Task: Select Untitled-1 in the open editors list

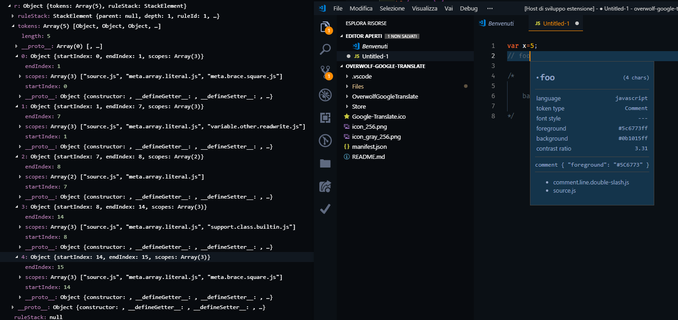Action: coord(375,56)
